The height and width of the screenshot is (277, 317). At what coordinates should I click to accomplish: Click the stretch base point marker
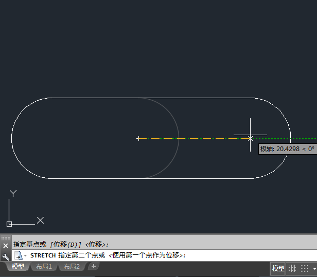click(x=138, y=139)
